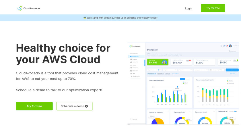The width and height of the screenshot is (241, 135).
Task: Click the Schedule a demo button
Action: pos(74,106)
